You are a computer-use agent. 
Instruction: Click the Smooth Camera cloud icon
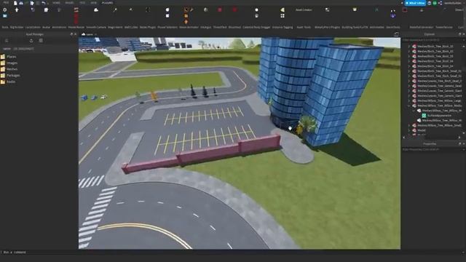(x=96, y=9)
